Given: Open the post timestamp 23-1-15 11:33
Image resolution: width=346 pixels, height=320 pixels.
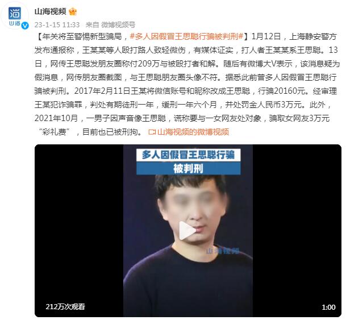Looking at the screenshot, I should click(57, 24).
